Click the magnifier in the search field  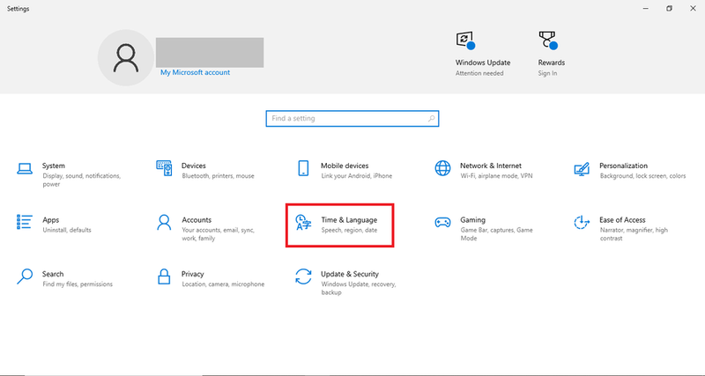coord(430,118)
